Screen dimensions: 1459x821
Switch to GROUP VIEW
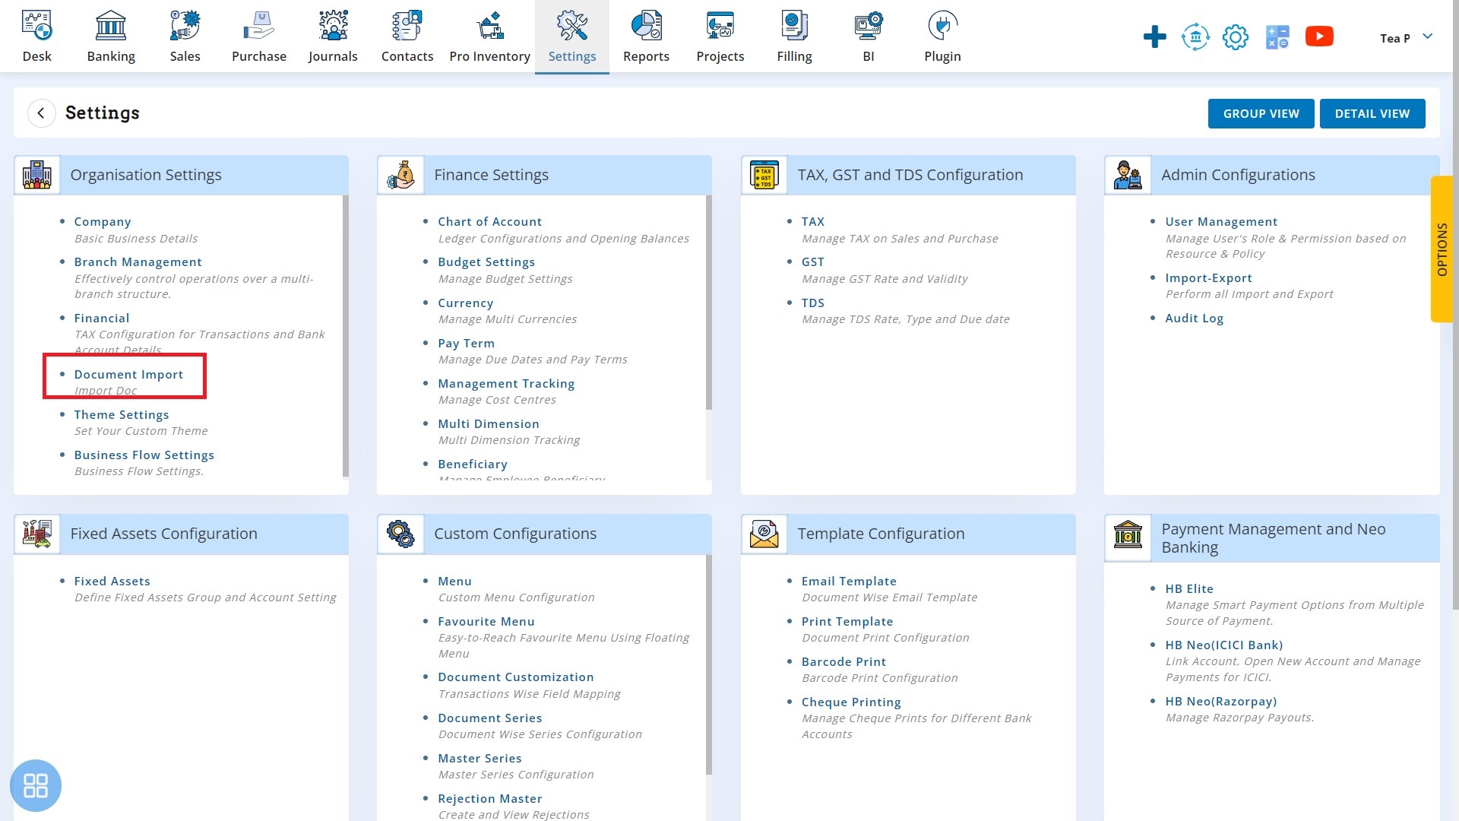pos(1261,113)
